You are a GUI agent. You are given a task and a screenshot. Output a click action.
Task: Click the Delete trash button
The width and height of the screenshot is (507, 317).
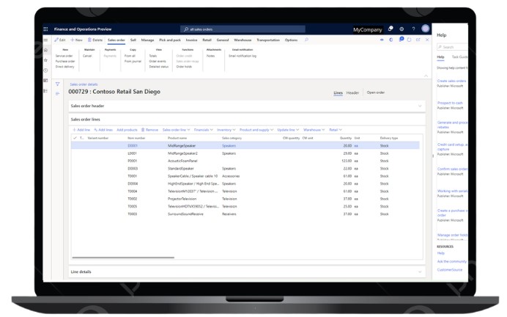(95, 40)
